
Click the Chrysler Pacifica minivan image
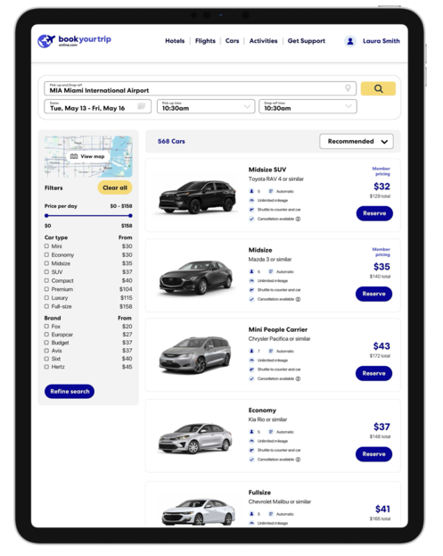(195, 354)
